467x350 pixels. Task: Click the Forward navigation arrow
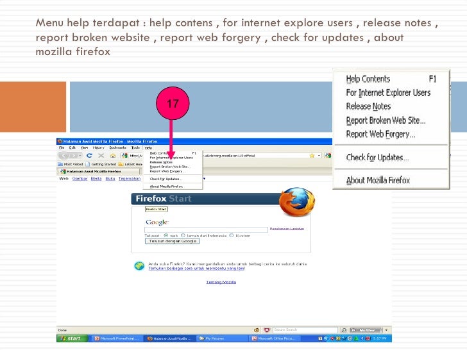pyautogui.click(x=73, y=155)
